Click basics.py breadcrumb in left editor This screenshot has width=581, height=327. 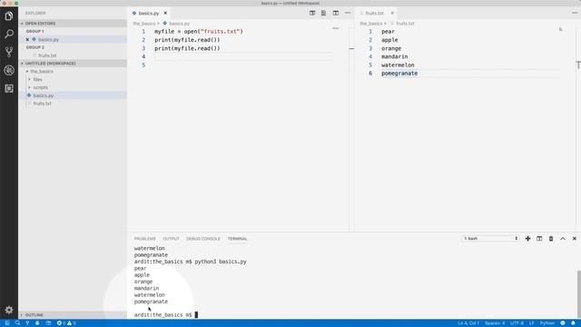tap(180, 24)
